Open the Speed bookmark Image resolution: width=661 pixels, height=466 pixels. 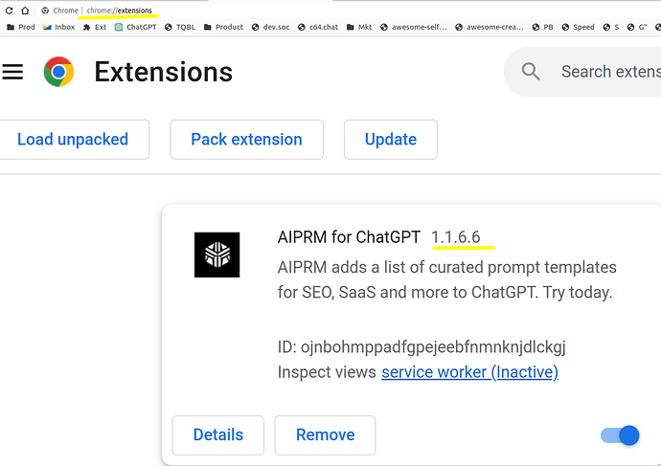(578, 28)
